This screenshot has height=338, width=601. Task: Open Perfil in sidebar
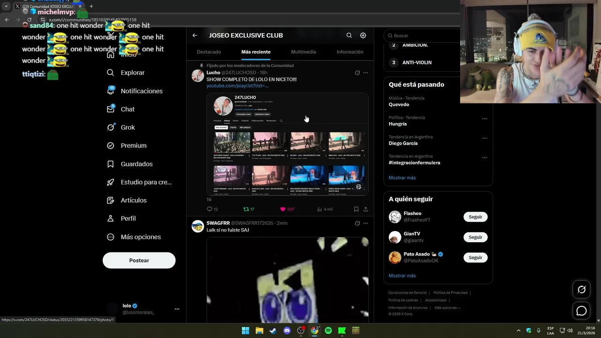tap(122, 218)
